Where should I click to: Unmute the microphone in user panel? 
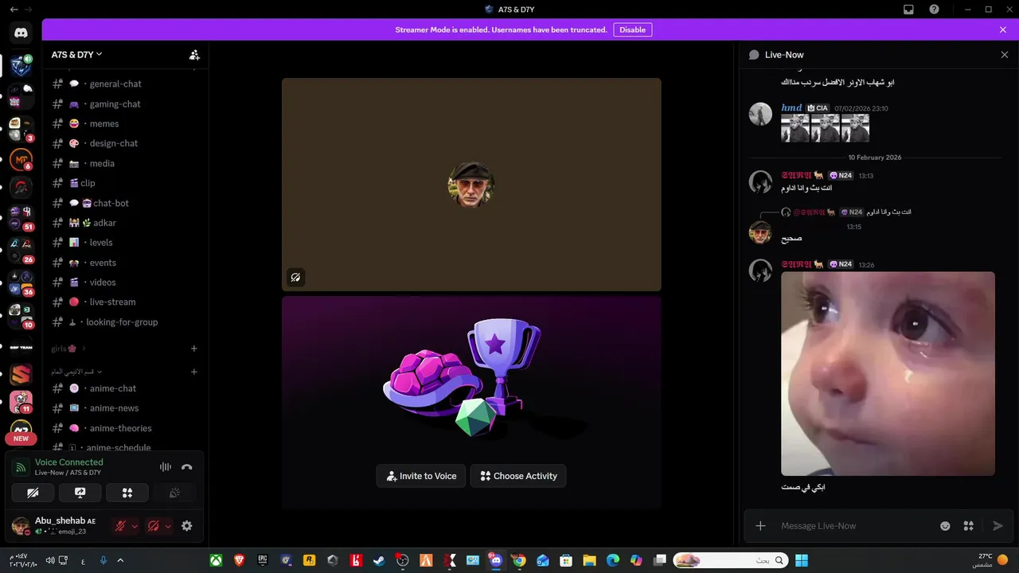point(120,526)
